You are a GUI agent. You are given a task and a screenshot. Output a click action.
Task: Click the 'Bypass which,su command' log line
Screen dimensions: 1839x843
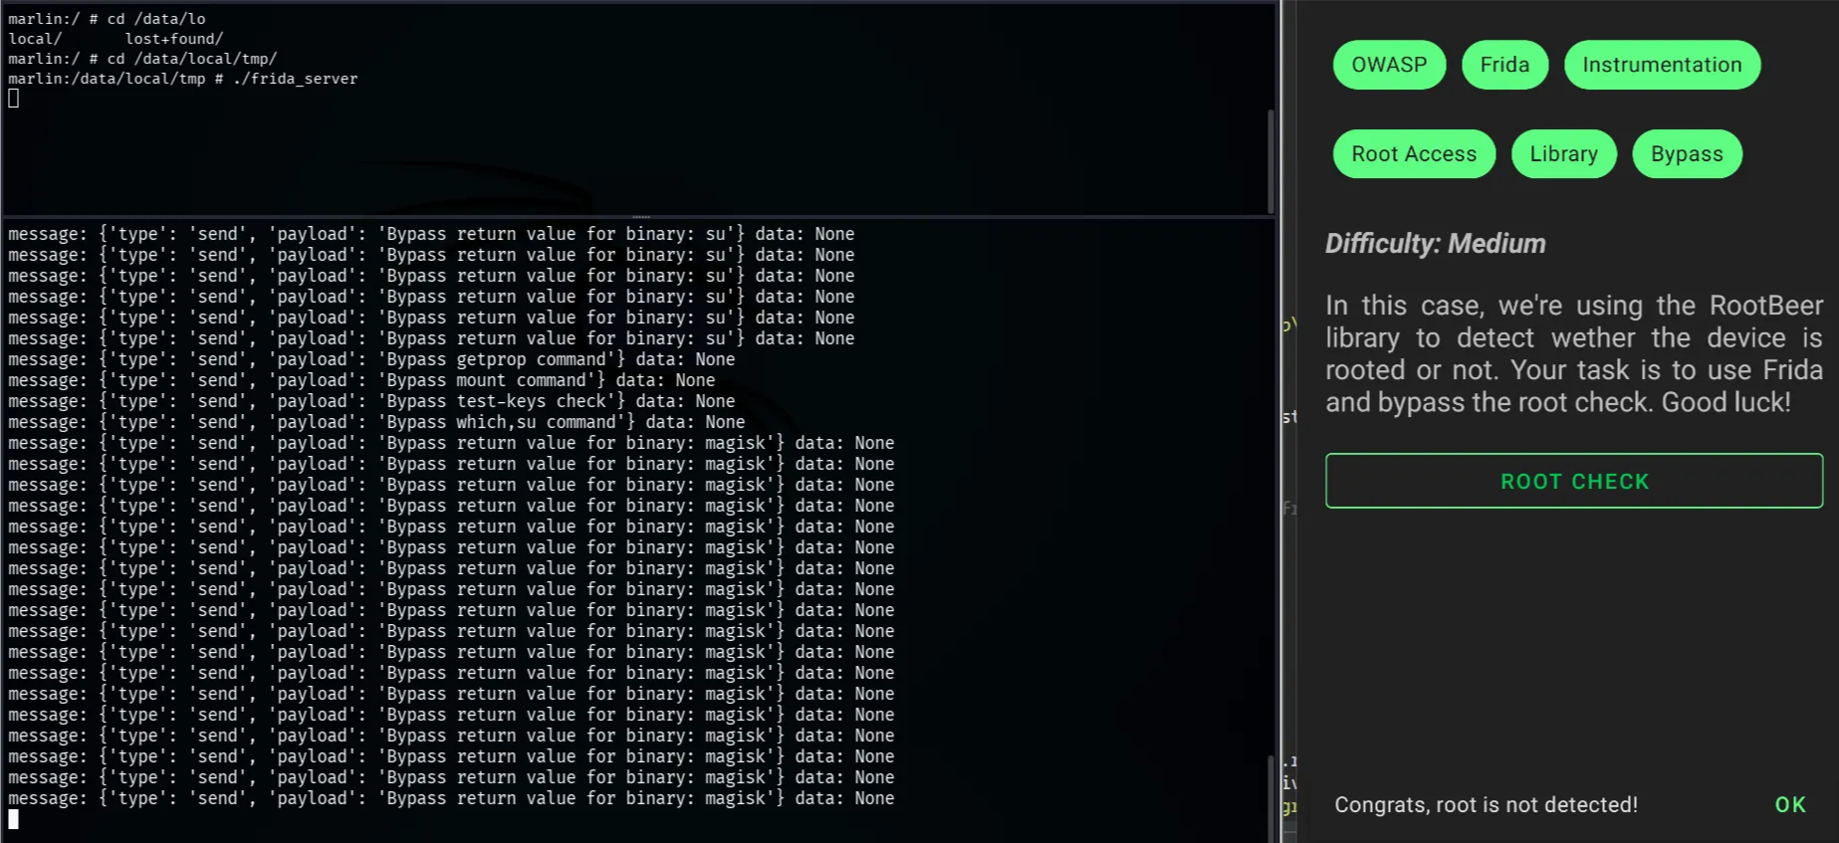coord(376,422)
